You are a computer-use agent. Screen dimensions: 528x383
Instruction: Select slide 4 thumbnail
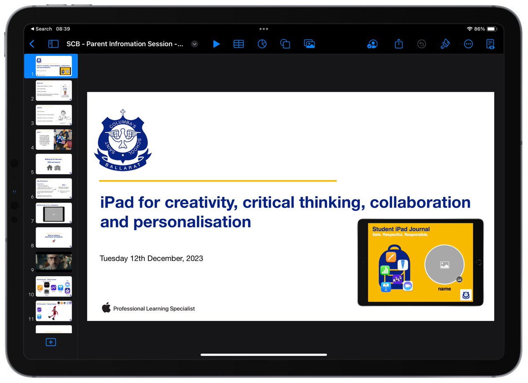pos(54,139)
